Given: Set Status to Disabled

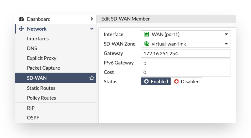Looking at the screenshot, I should click(186, 81).
